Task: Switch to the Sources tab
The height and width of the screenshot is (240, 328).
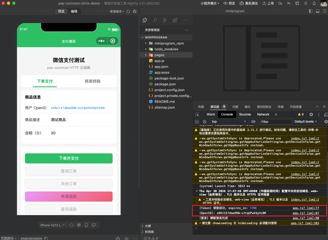Action: coord(245,114)
